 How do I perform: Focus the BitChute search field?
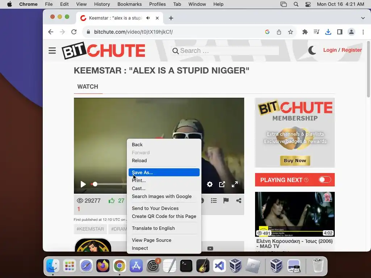225,51
